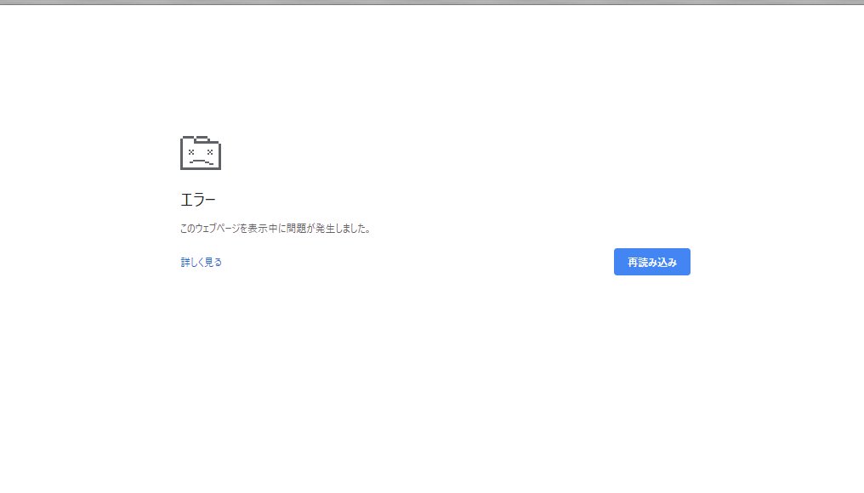Open the 詳しく見る link
Screen dimensions: 864x493
[202, 262]
